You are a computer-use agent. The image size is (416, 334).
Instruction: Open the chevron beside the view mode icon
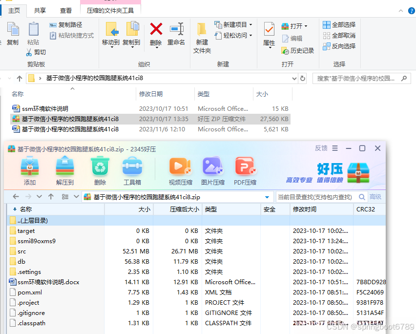pyautogui.click(x=76, y=197)
